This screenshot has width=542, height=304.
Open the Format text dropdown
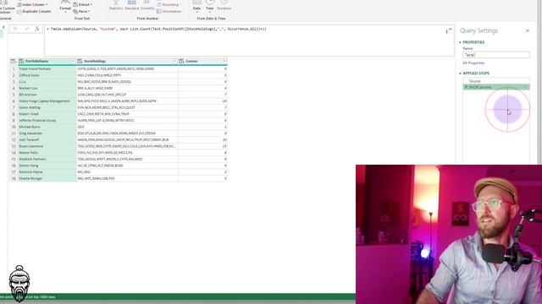65,8
